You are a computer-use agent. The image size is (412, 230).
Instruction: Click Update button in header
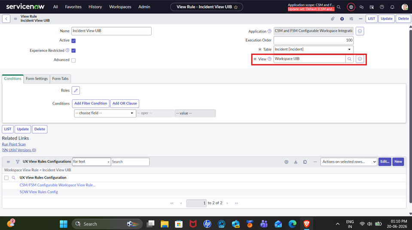click(x=387, y=18)
